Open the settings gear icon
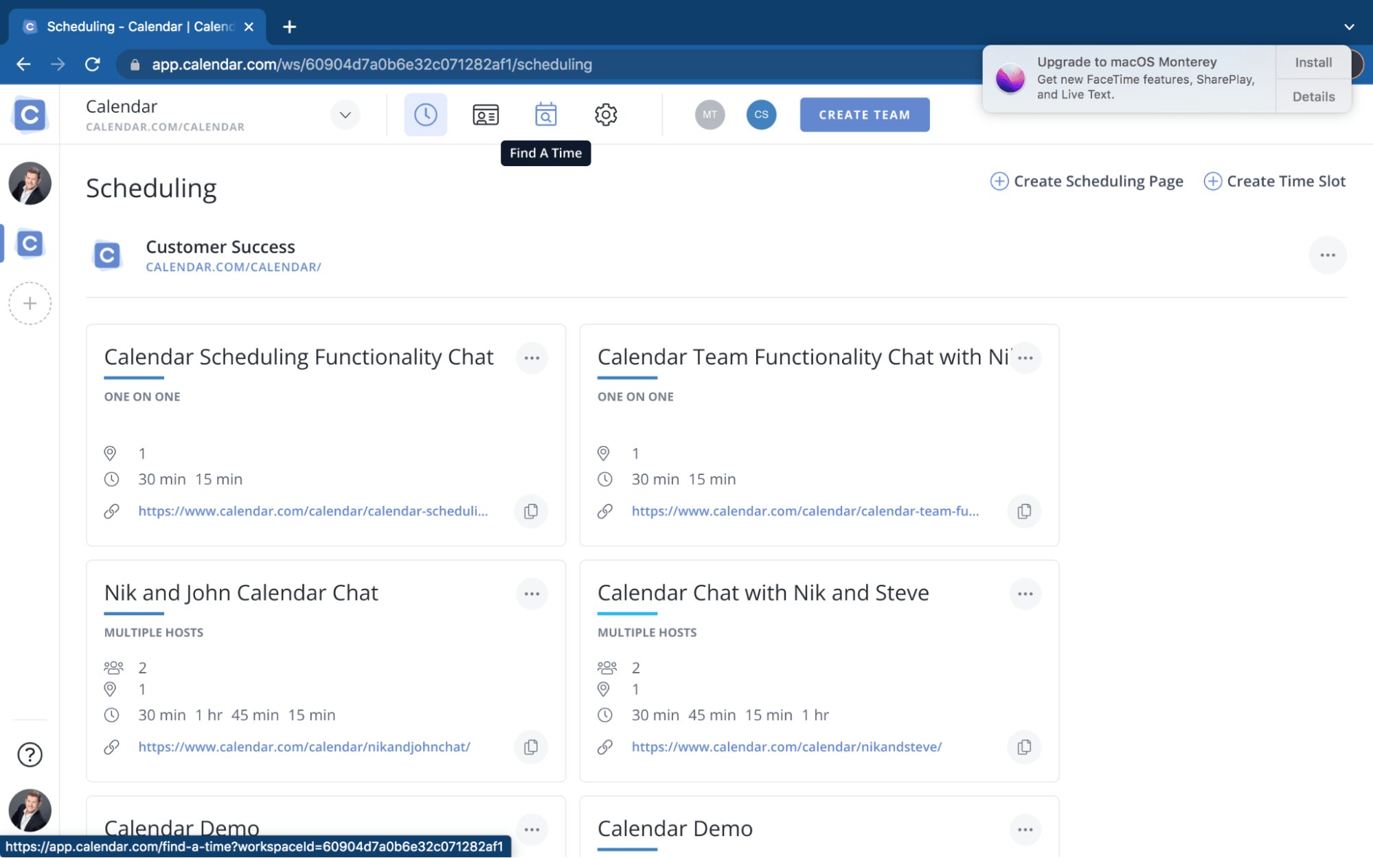Viewport: 1373px width, 858px height. pos(605,115)
